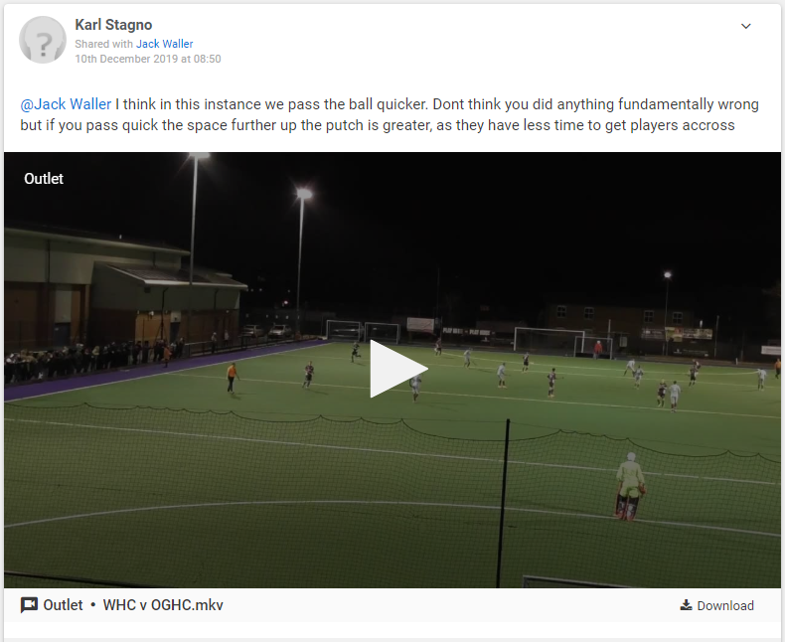Click Karl Stagno's placeholder avatar icon
The height and width of the screenshot is (642, 785).
(x=43, y=40)
